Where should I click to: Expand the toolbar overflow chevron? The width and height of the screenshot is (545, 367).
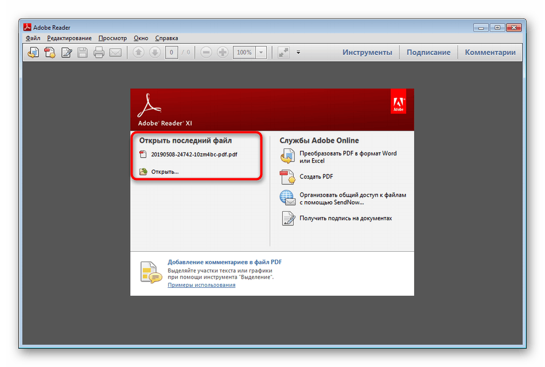[x=298, y=52]
